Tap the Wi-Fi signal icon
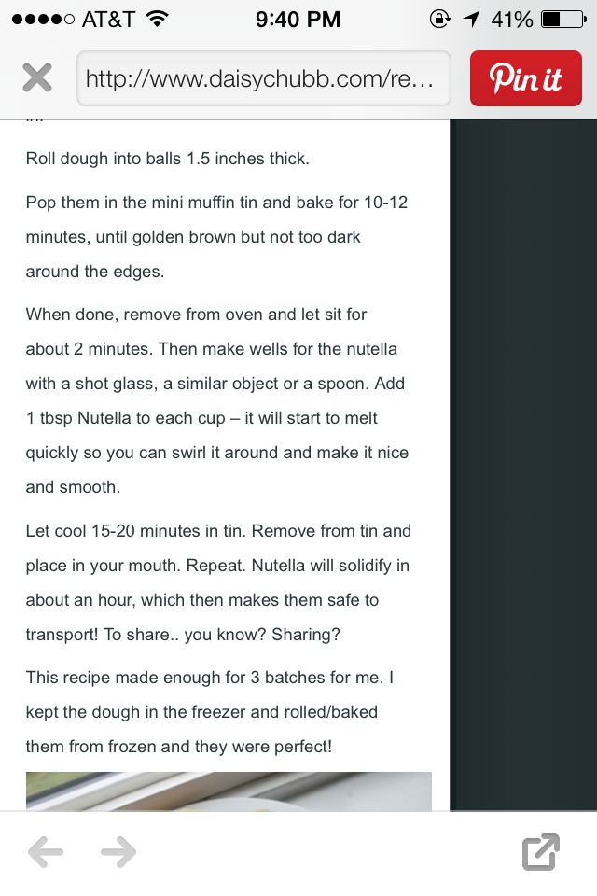 pyautogui.click(x=157, y=20)
